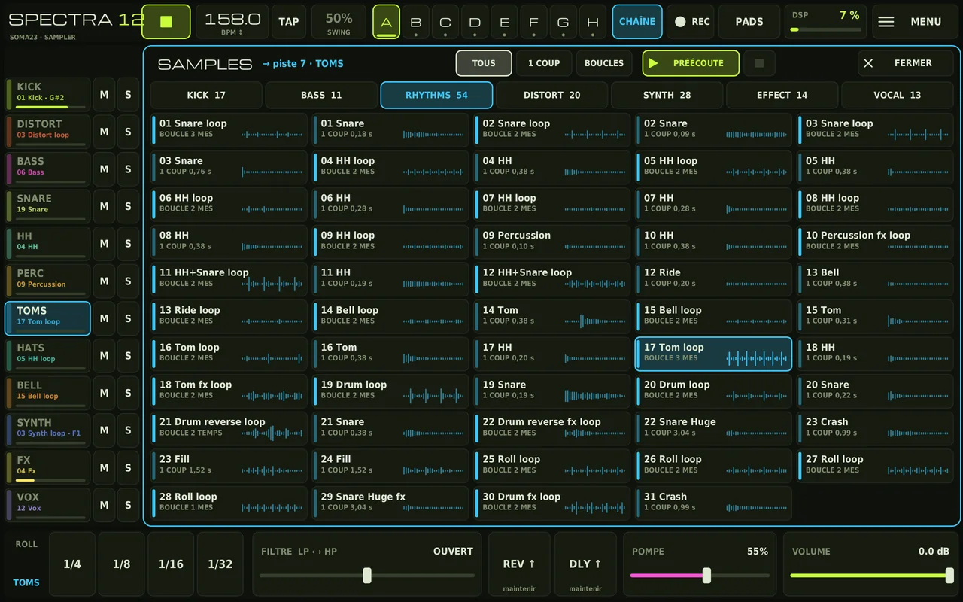Click the POMPE slider handle

pos(706,576)
